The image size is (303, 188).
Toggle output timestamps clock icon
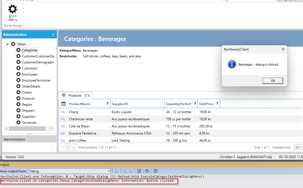156,171
